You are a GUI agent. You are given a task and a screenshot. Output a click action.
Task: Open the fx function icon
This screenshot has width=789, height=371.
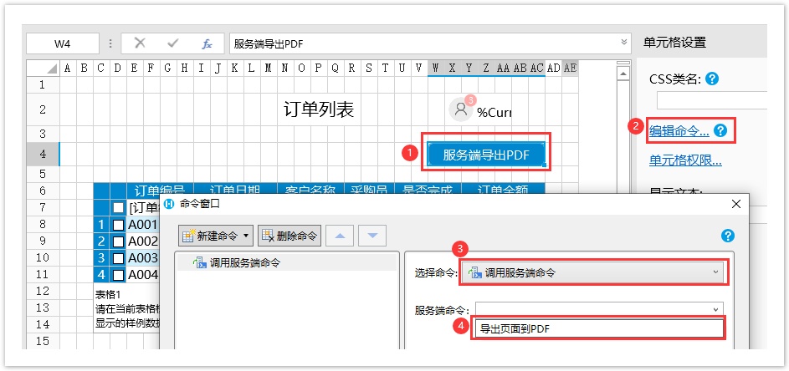(x=207, y=43)
